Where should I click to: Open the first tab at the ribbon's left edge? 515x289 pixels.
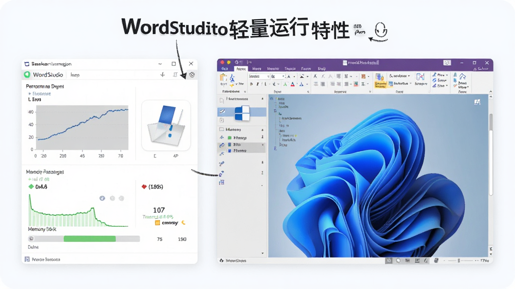click(225, 69)
